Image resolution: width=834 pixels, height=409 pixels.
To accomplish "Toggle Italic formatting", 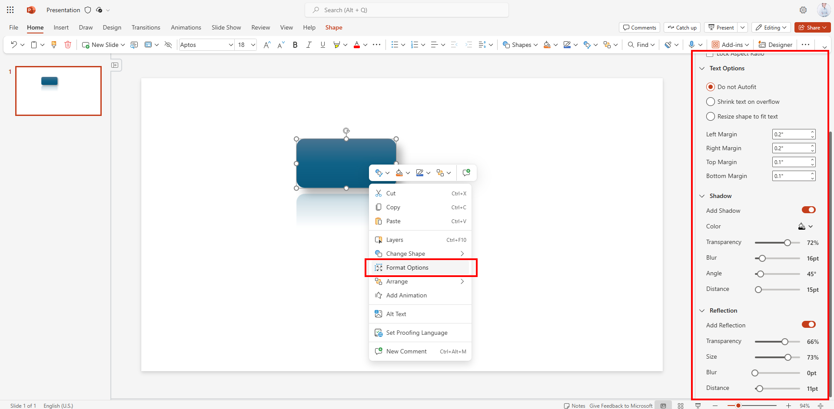I will [309, 45].
